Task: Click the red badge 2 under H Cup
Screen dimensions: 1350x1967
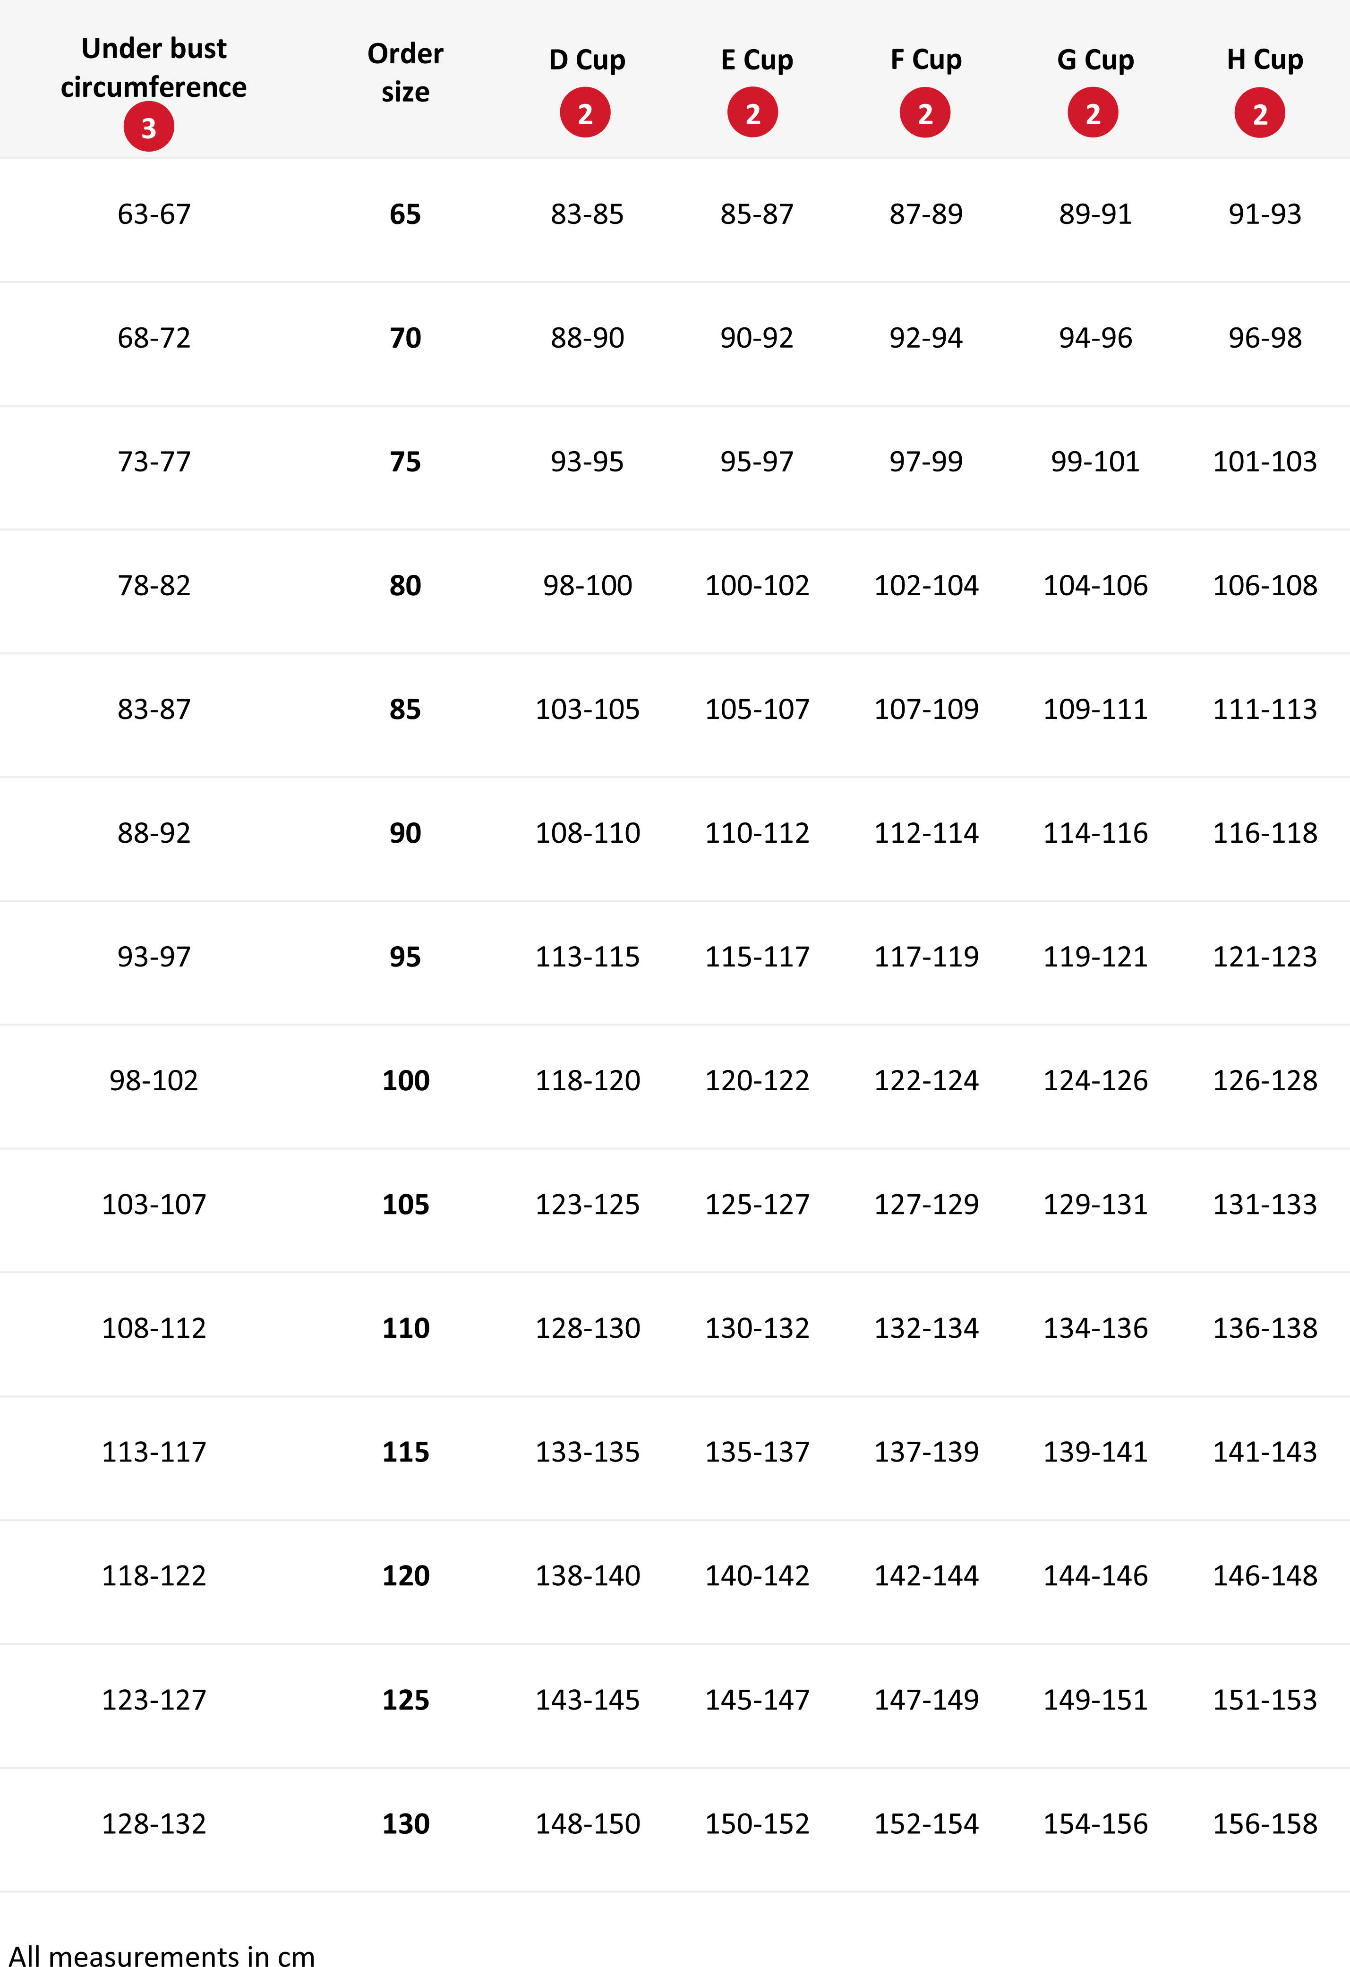Action: click(x=1259, y=112)
